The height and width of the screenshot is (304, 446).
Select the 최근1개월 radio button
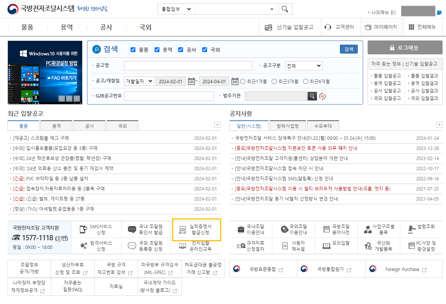[x=243, y=82]
